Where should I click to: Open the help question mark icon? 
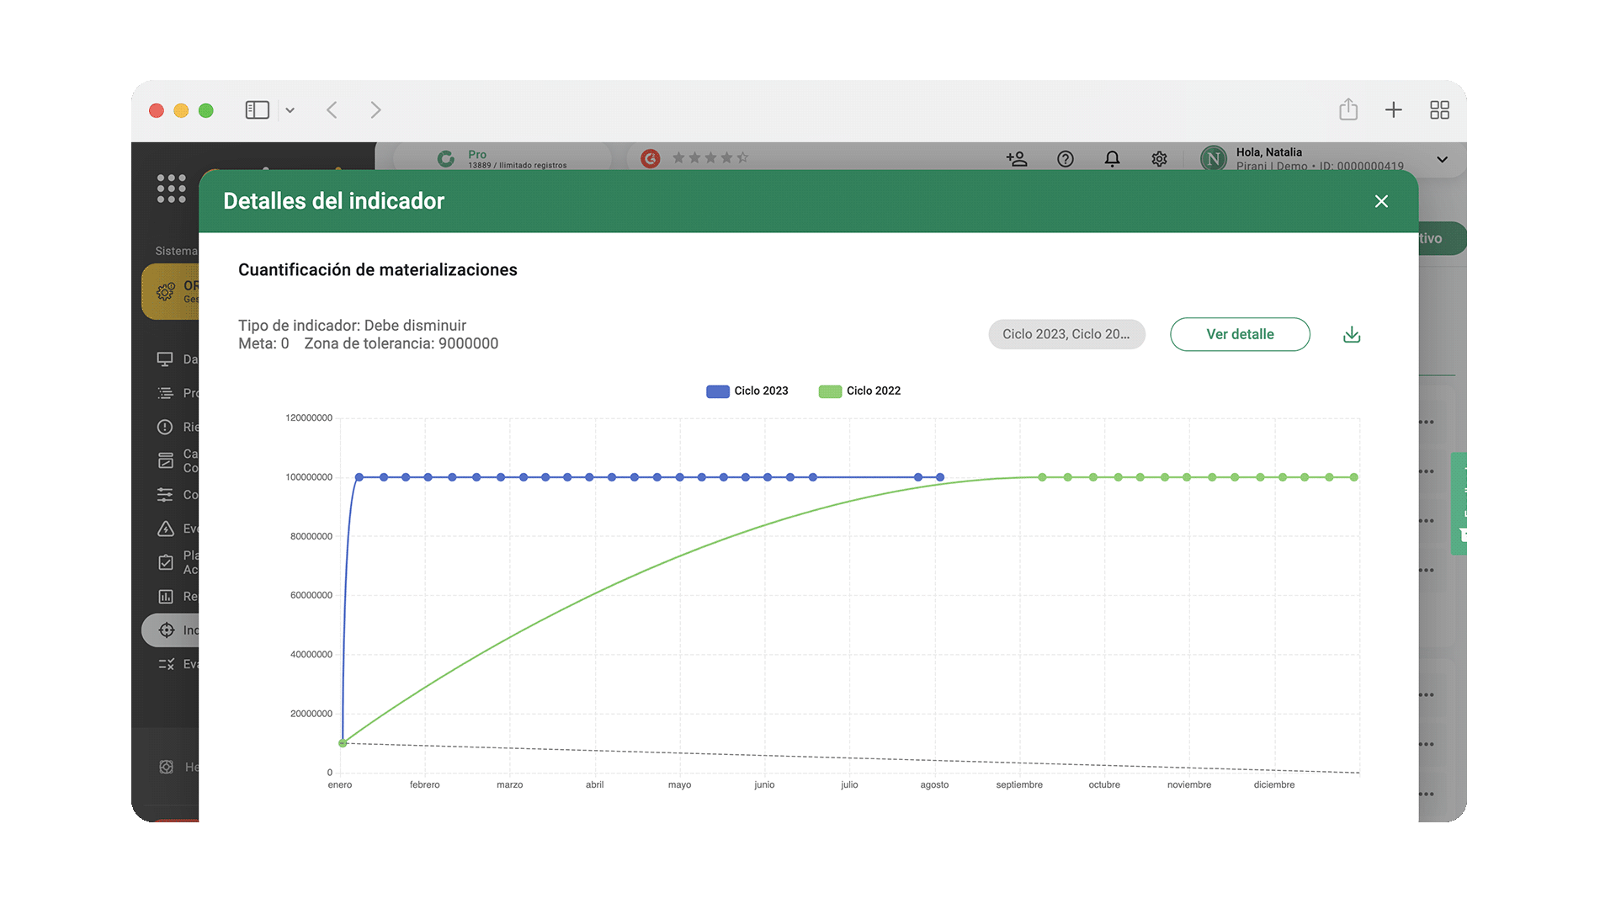[x=1065, y=158]
